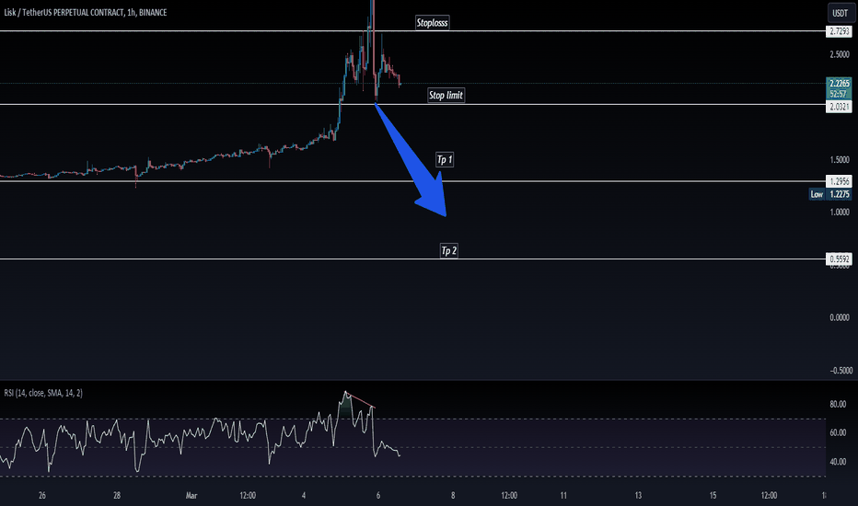Click the 0.5592 price level tag
Screen dimensions: 858x506
tap(840, 259)
